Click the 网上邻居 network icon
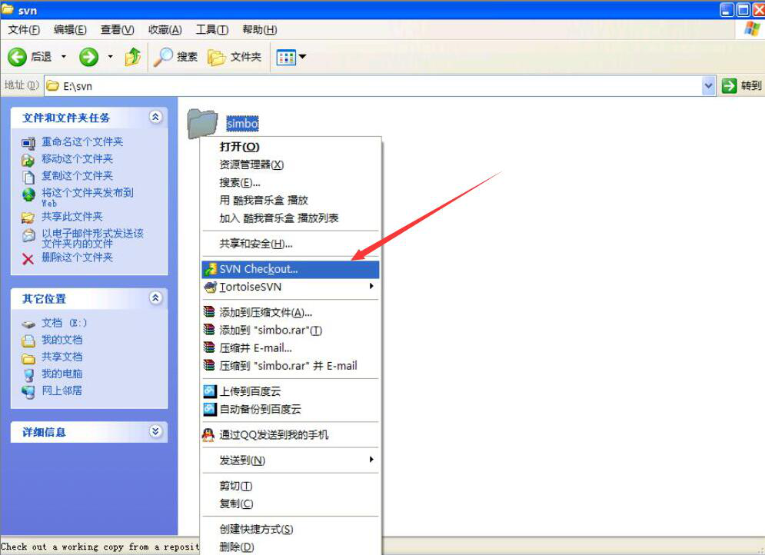The height and width of the screenshot is (555, 765). (x=28, y=391)
